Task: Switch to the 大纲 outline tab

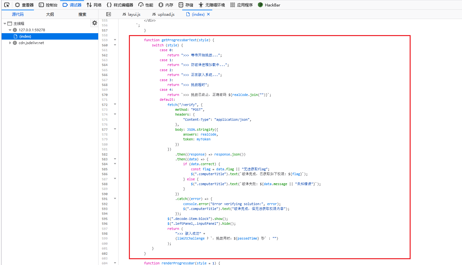Action: pos(50,14)
